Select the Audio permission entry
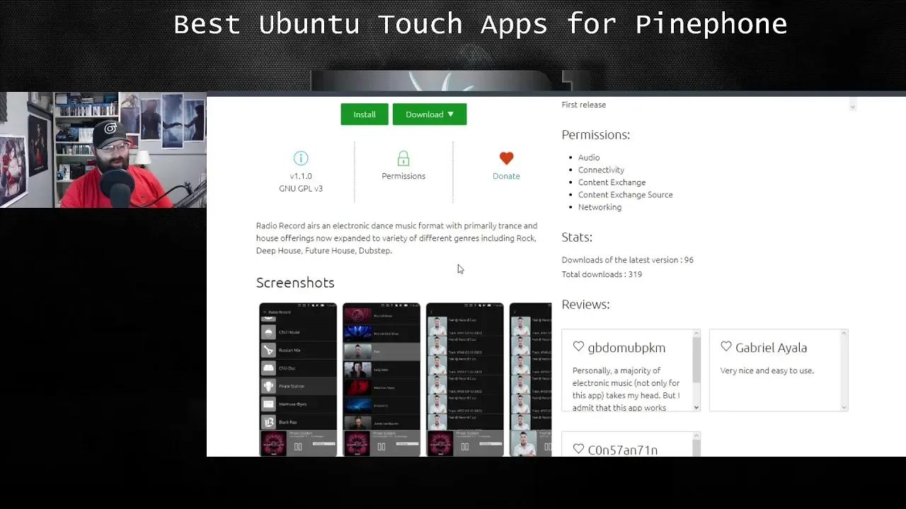Viewport: 906px width, 509px height. [x=589, y=157]
